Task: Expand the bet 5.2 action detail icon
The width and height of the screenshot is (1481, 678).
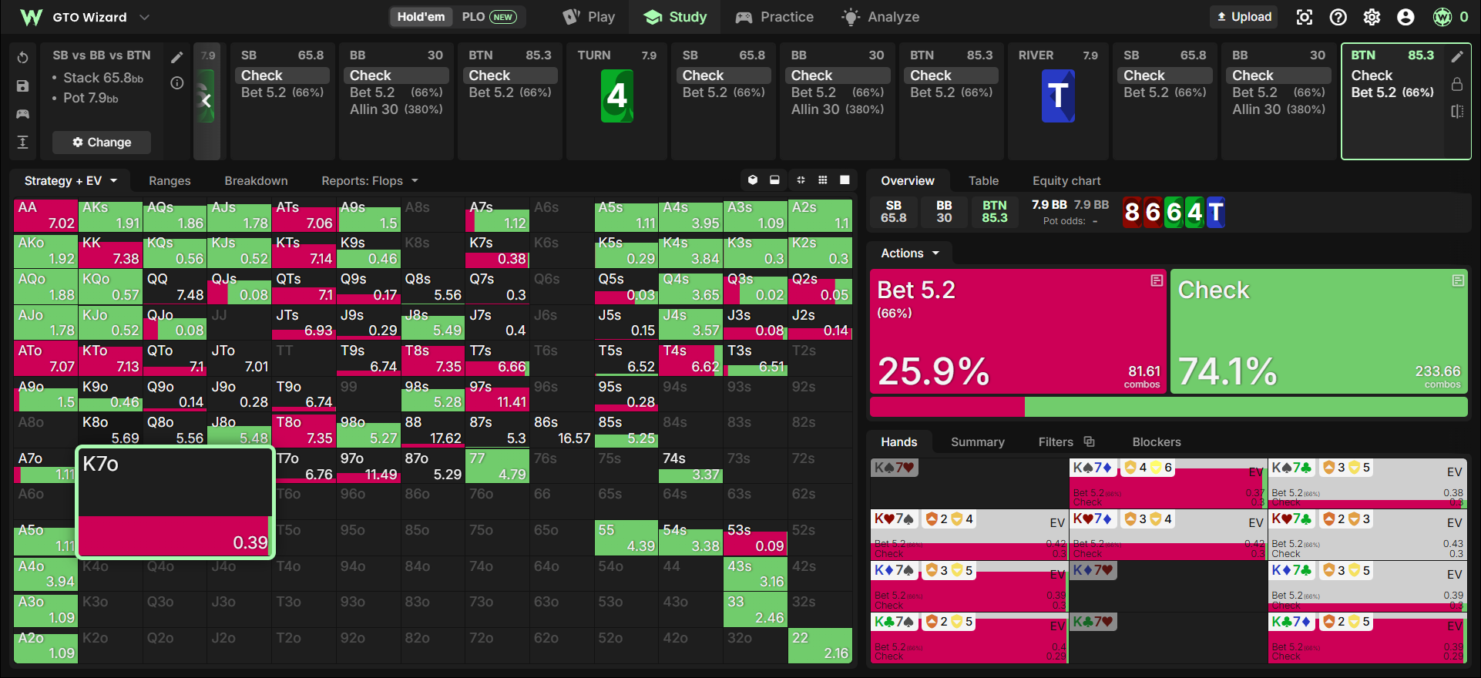Action: tap(1157, 281)
